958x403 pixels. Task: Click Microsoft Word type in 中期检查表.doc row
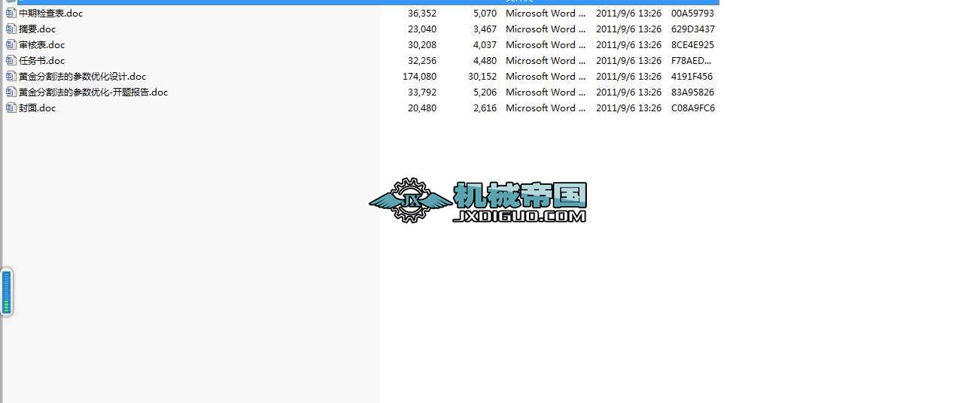pyautogui.click(x=546, y=14)
